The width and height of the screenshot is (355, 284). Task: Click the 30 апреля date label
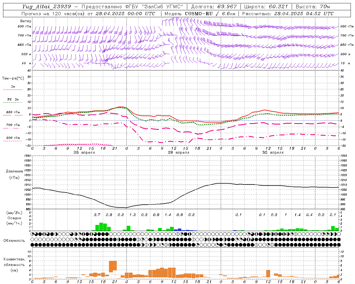tap(273, 153)
